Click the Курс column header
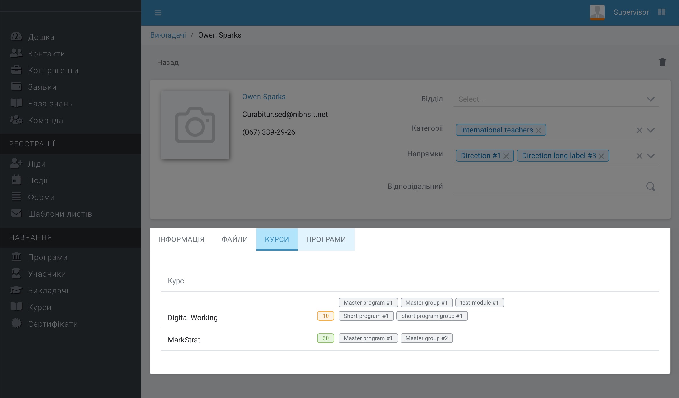The width and height of the screenshot is (679, 398). click(176, 281)
